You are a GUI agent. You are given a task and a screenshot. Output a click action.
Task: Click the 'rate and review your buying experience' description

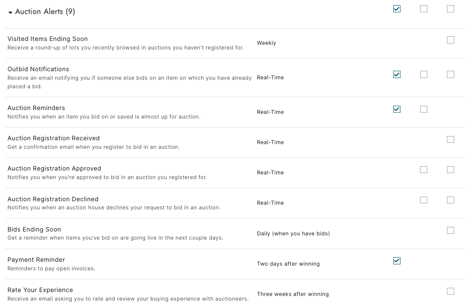coord(128,298)
